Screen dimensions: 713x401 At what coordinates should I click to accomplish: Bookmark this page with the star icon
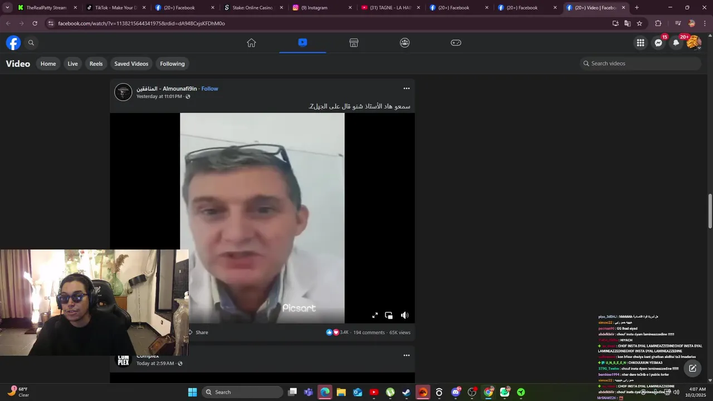[639, 23]
